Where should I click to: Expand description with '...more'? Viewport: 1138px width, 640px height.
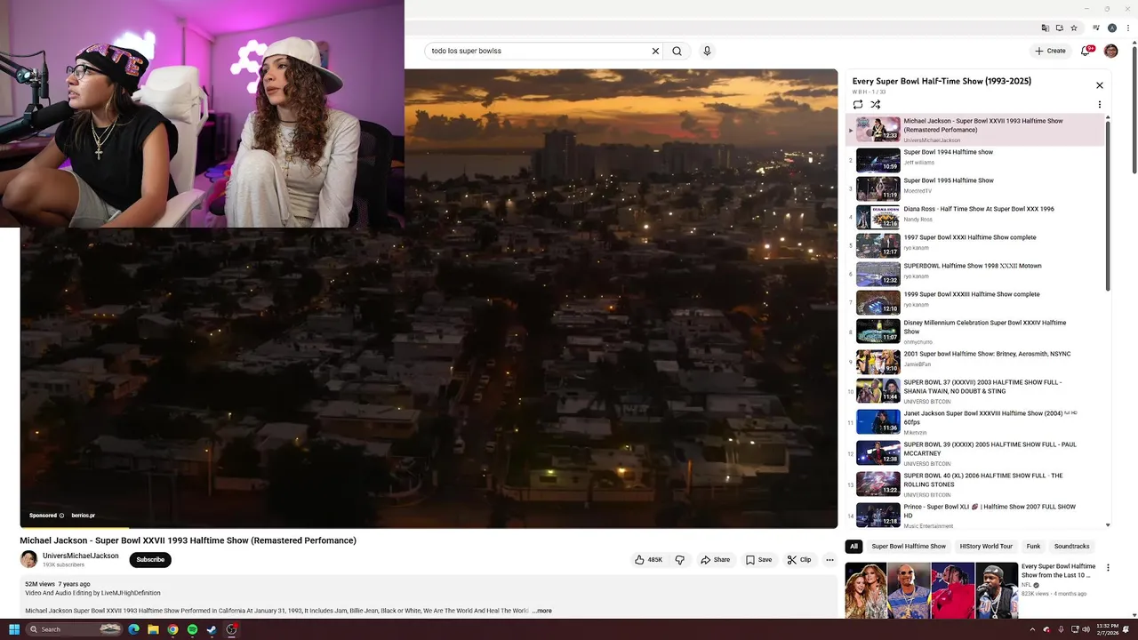(x=542, y=611)
